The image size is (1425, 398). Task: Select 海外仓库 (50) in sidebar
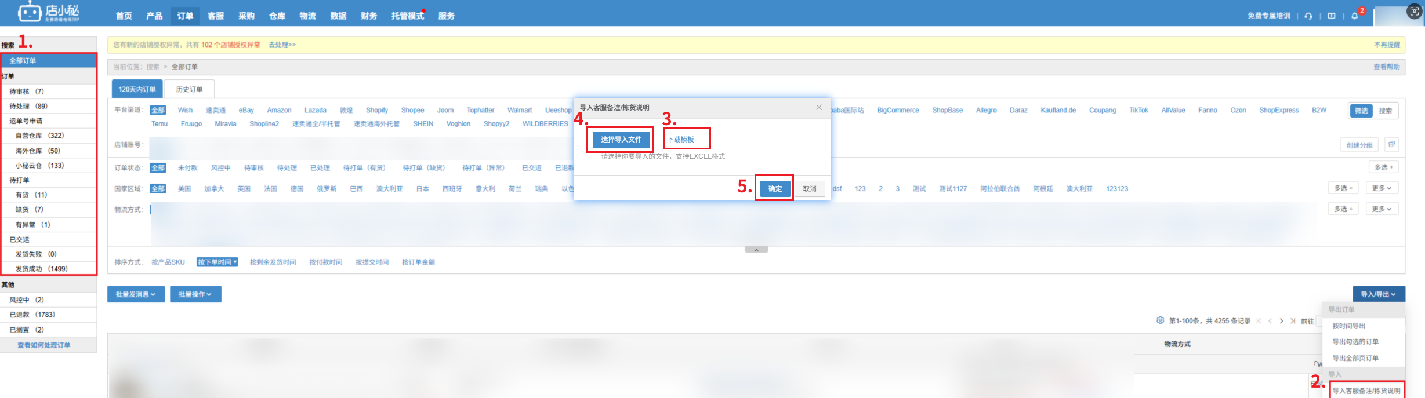pyautogui.click(x=49, y=151)
